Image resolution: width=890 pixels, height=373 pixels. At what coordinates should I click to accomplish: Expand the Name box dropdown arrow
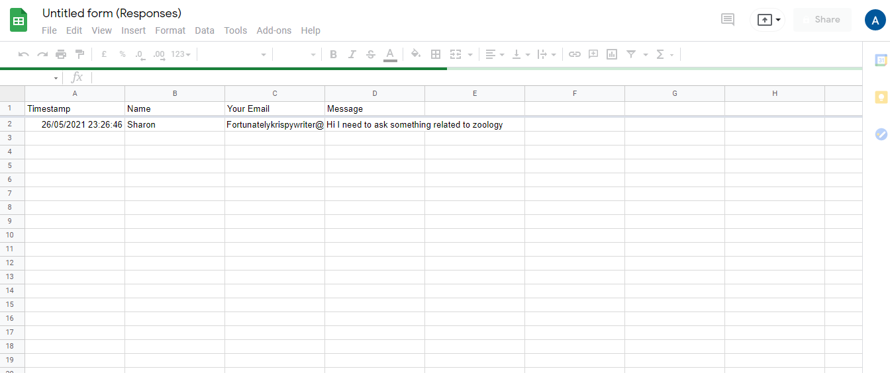[56, 78]
